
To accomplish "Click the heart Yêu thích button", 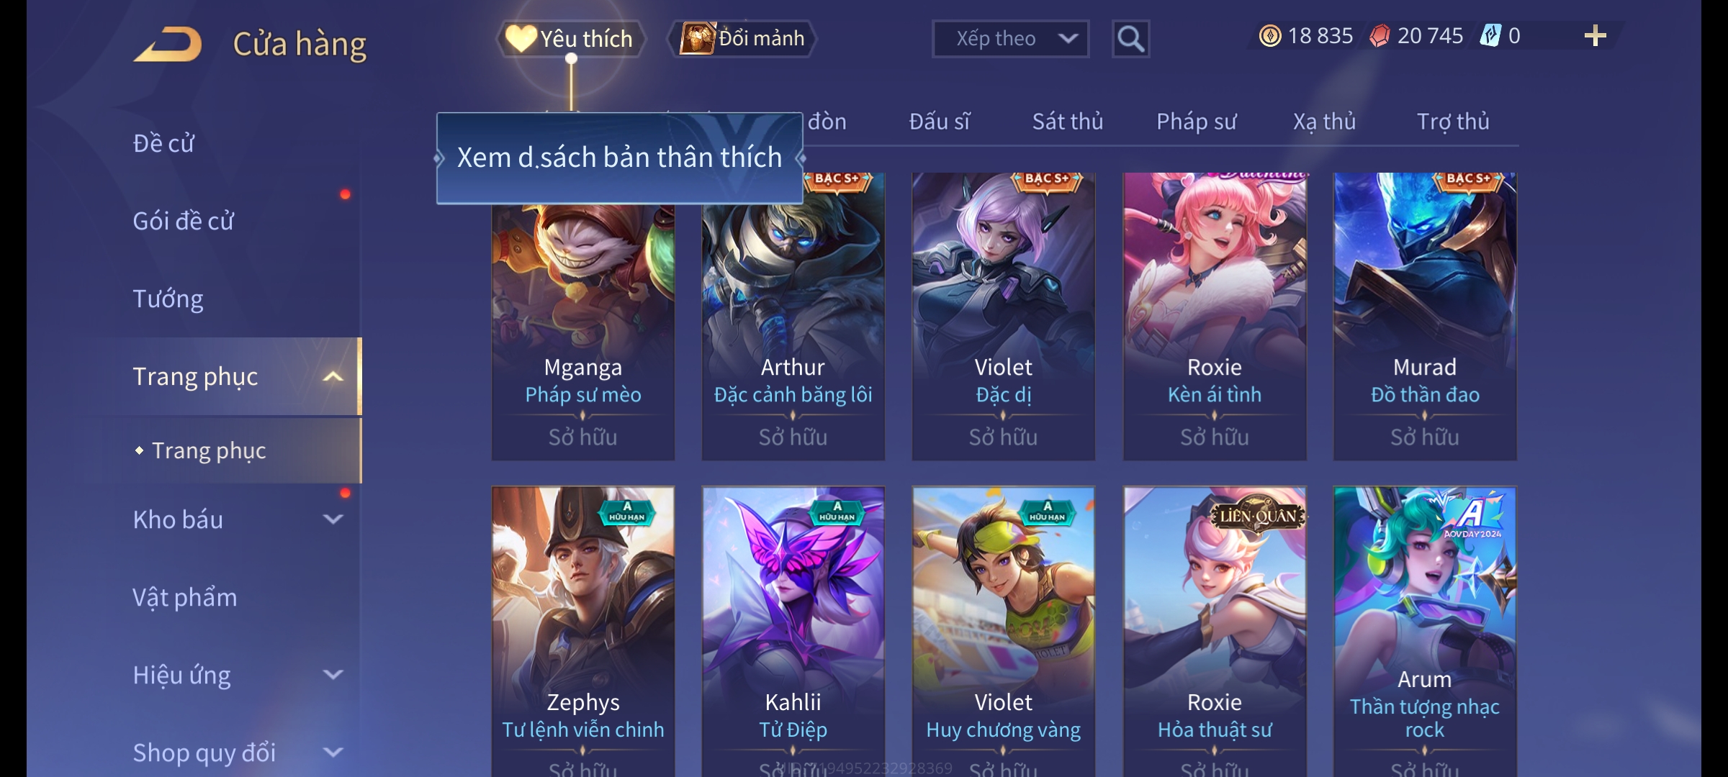I will (x=570, y=39).
